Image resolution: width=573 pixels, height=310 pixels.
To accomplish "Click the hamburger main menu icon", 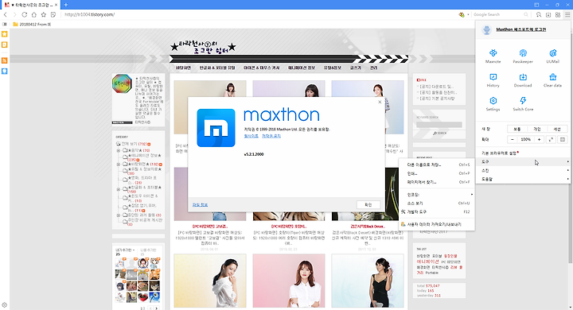I will tap(567, 14).
